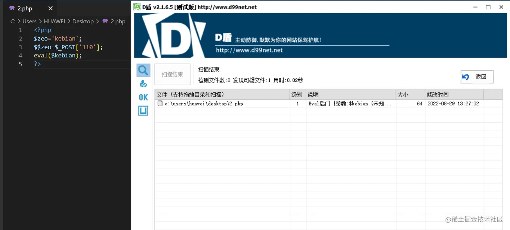Screen dimensions: 510x230
Task: Sort by 修改时间 column header
Action: [x=454, y=95]
